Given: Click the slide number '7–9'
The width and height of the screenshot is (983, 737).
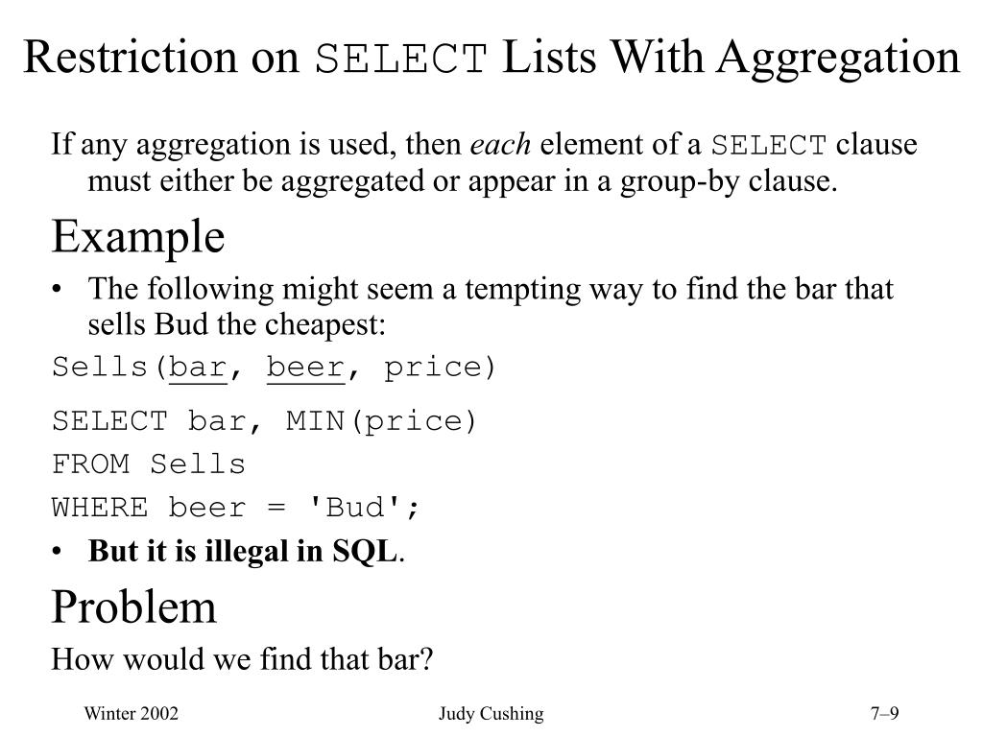Looking at the screenshot, I should (x=884, y=713).
